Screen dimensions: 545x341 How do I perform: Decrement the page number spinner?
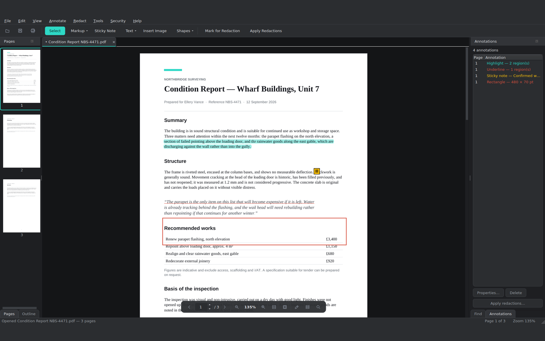209,309
